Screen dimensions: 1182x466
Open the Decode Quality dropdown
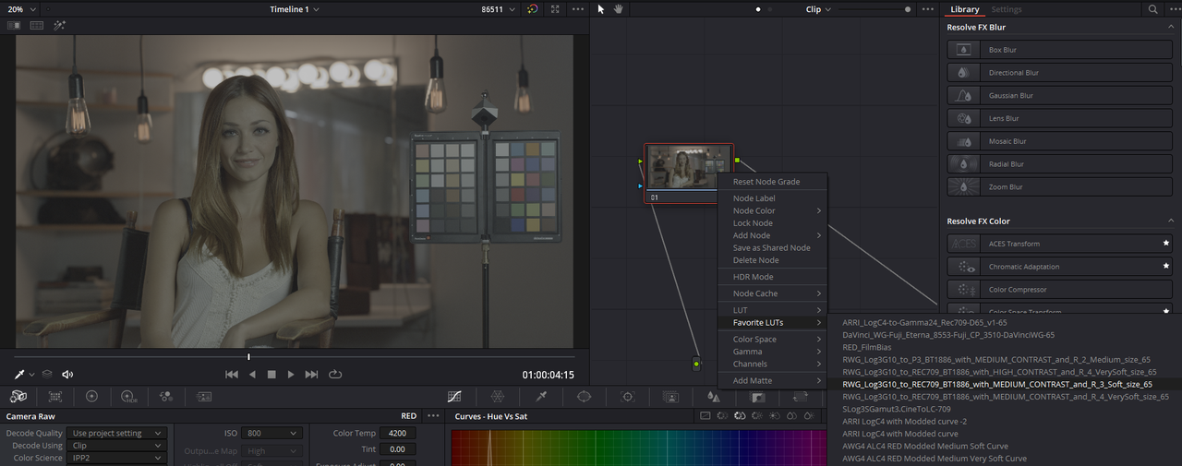[118, 433]
